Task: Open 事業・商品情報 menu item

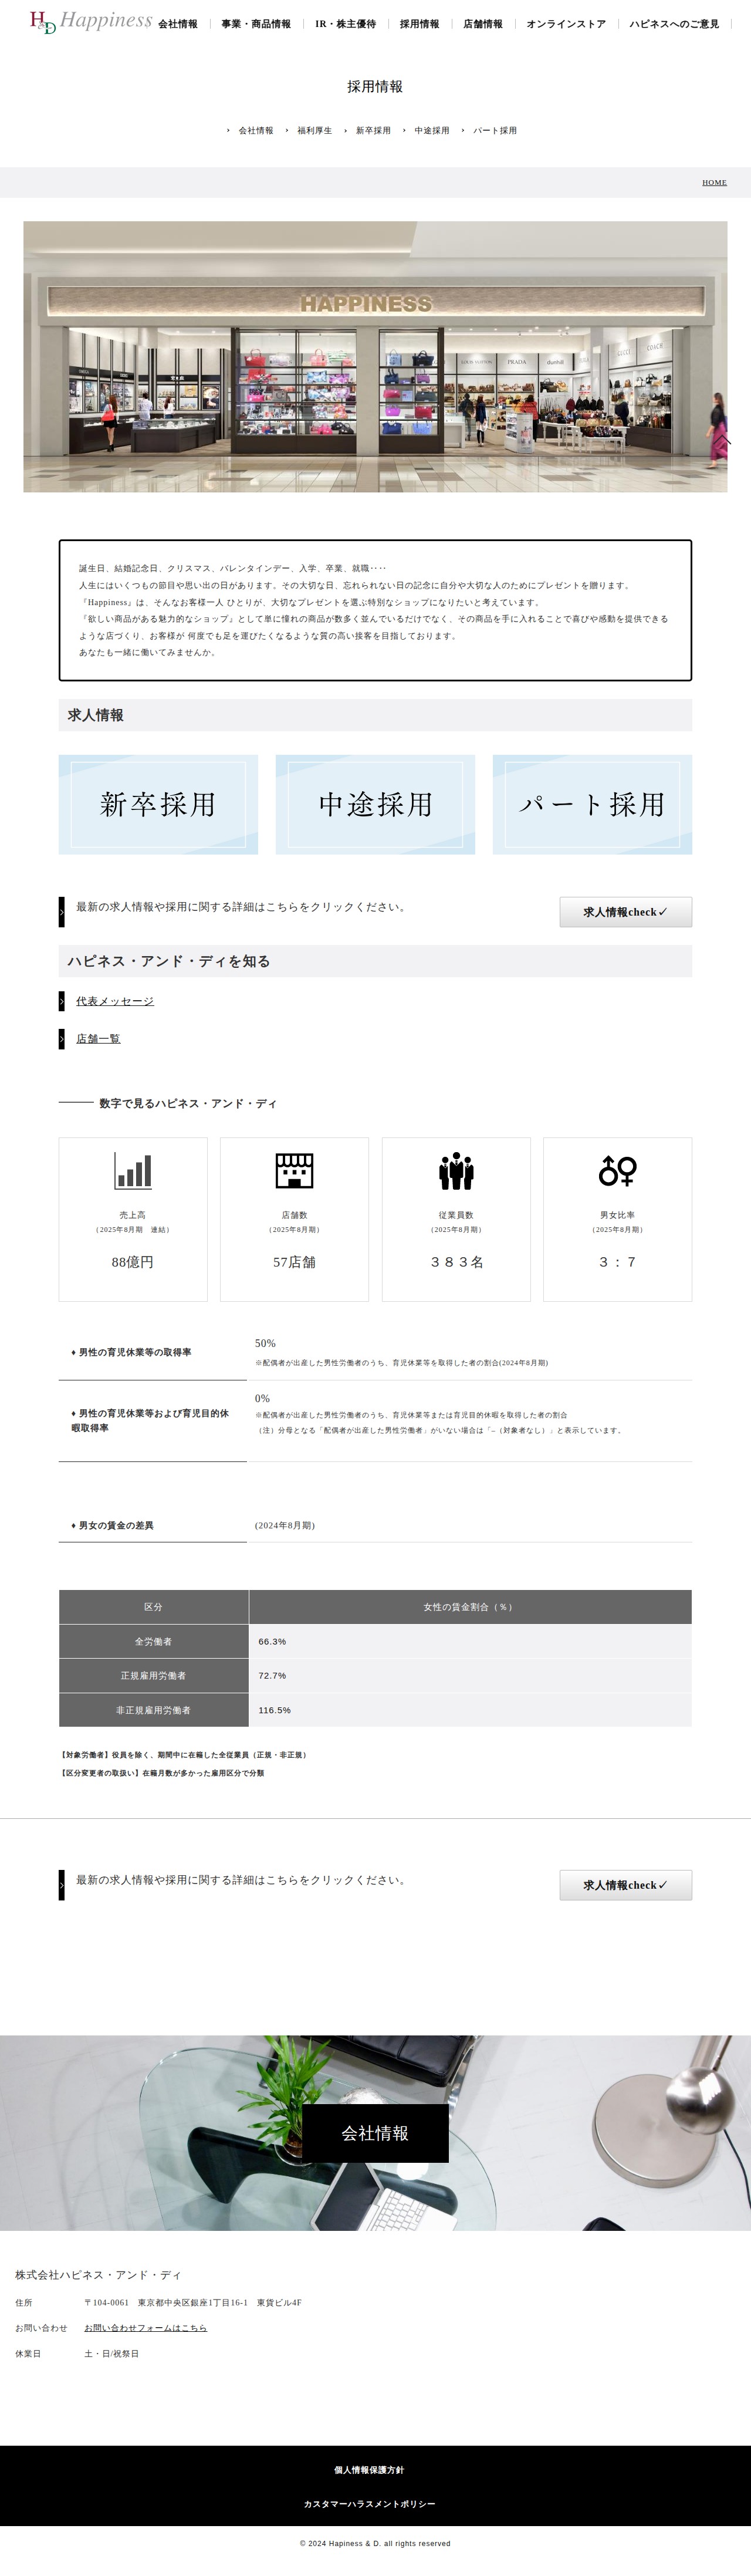Action: pos(256,24)
